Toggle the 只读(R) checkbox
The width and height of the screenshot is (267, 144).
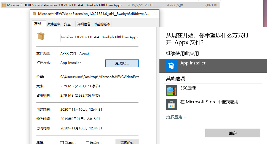pos(62,143)
